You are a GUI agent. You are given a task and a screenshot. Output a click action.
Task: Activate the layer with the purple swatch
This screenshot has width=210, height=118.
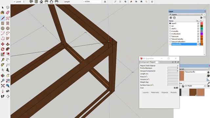tap(170, 34)
